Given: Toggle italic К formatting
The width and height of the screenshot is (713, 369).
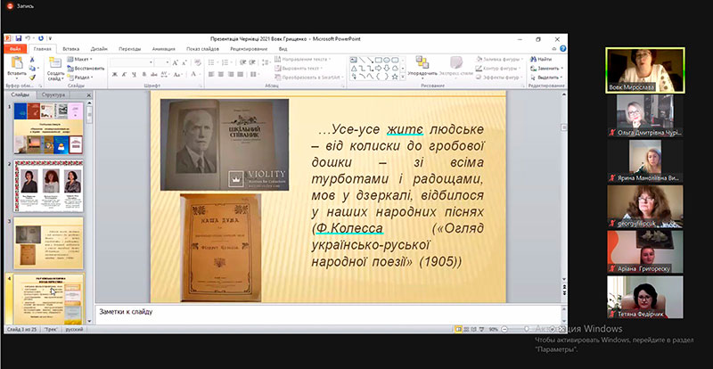Looking at the screenshot, I should pyautogui.click(x=124, y=74).
